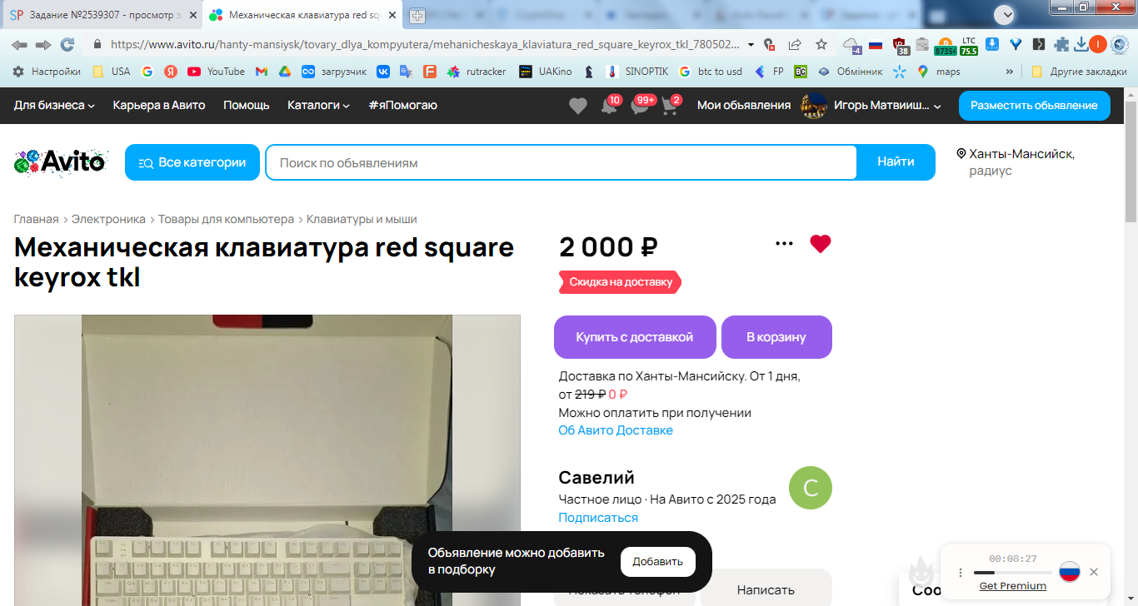Image resolution: width=1138 pixels, height=606 pixels.
Task: Open the Клавиатуры и мыши breadcrumb
Action: point(362,219)
